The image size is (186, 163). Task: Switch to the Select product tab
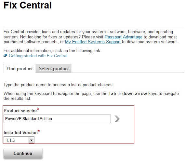(54, 69)
